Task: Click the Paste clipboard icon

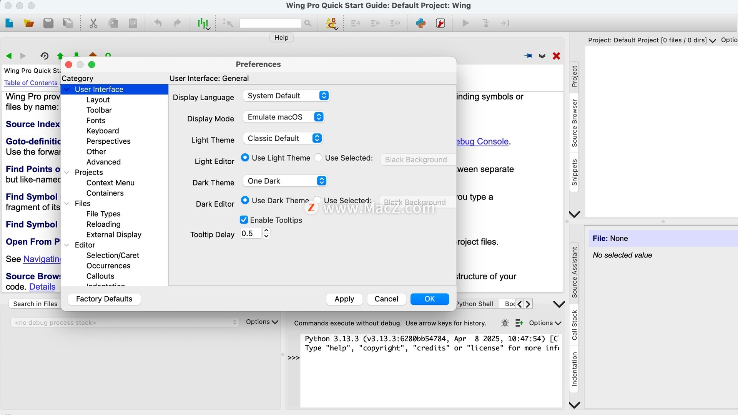Action: [133, 23]
